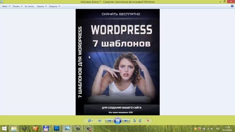Expand the Файл dropdown arrow
Viewport: 235px width, 132px height.
[10, 7]
